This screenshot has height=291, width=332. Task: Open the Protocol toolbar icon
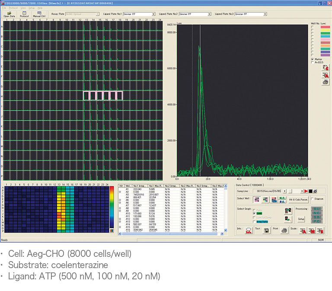[24, 14]
